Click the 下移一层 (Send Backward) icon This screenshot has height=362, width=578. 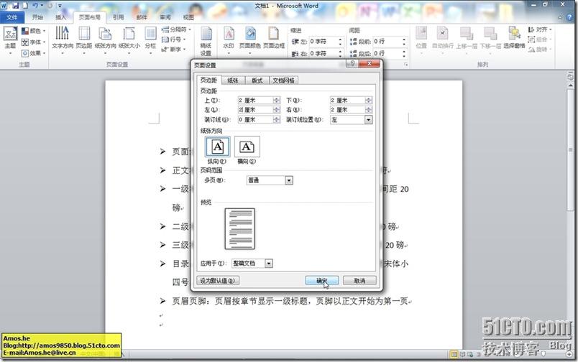490,38
